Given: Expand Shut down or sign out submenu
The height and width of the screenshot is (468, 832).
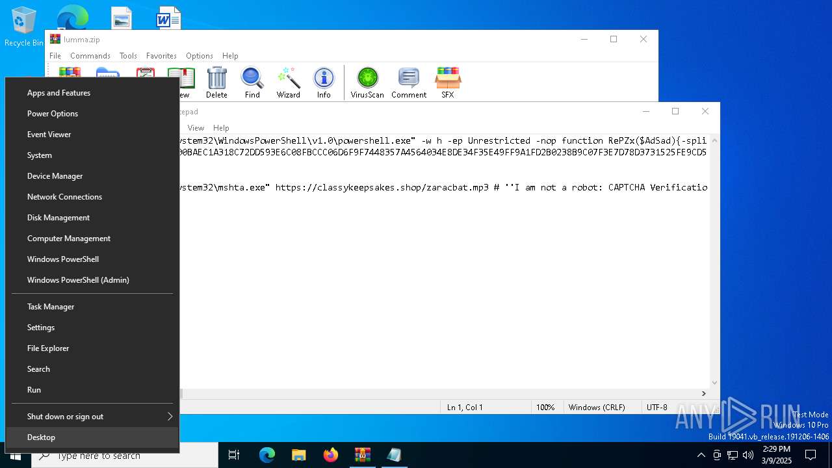Looking at the screenshot, I should (92, 417).
